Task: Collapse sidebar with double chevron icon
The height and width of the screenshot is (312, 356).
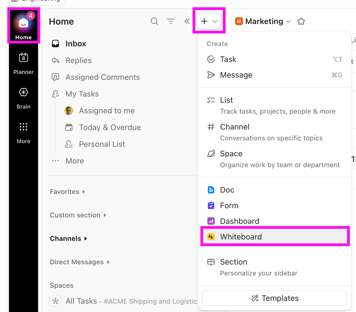Action: pos(187,21)
